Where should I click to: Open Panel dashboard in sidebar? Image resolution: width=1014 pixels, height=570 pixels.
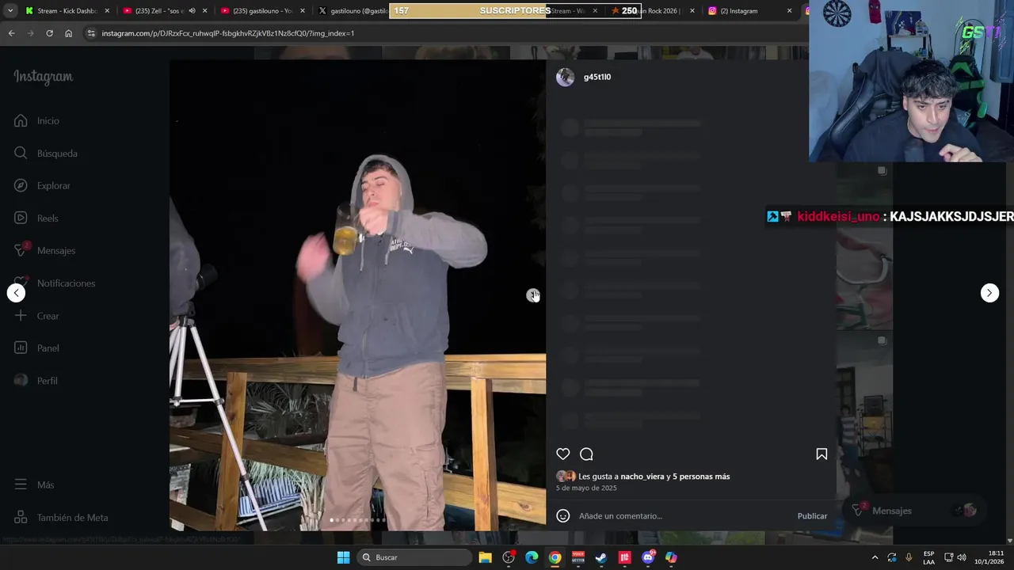36,348
